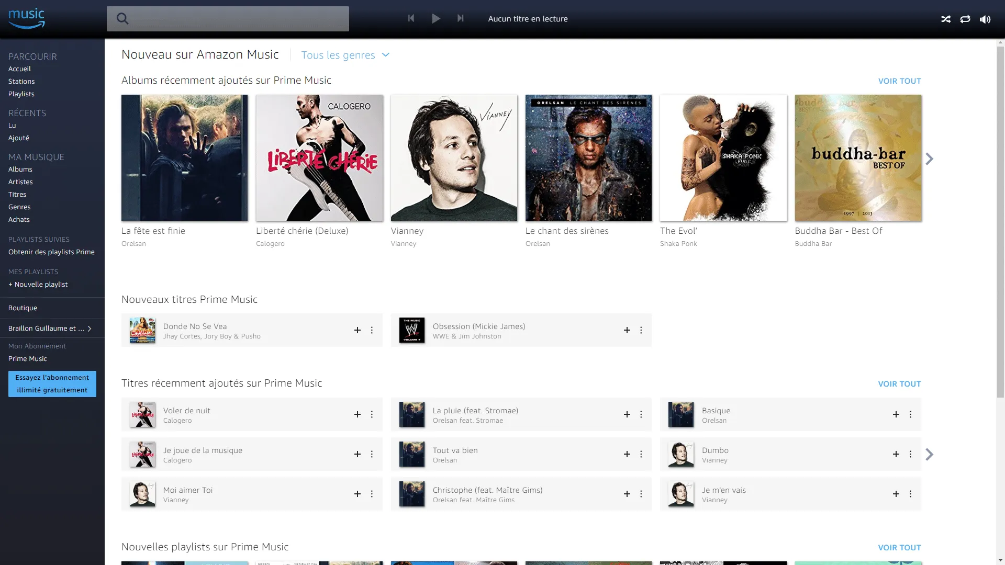Open The Evol' album cover

pyautogui.click(x=723, y=157)
